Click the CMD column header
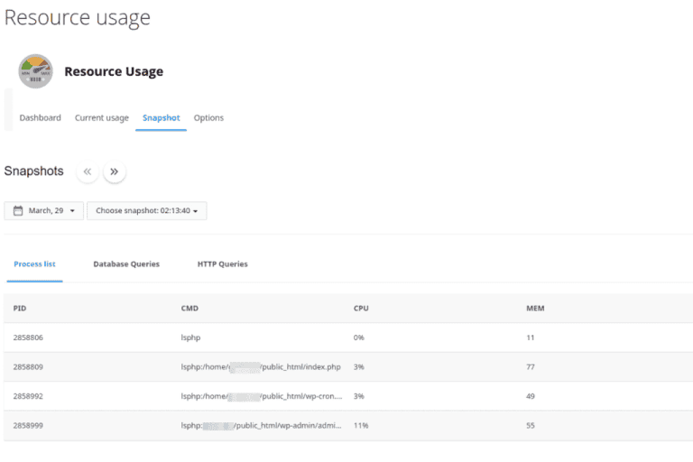 [x=189, y=309]
